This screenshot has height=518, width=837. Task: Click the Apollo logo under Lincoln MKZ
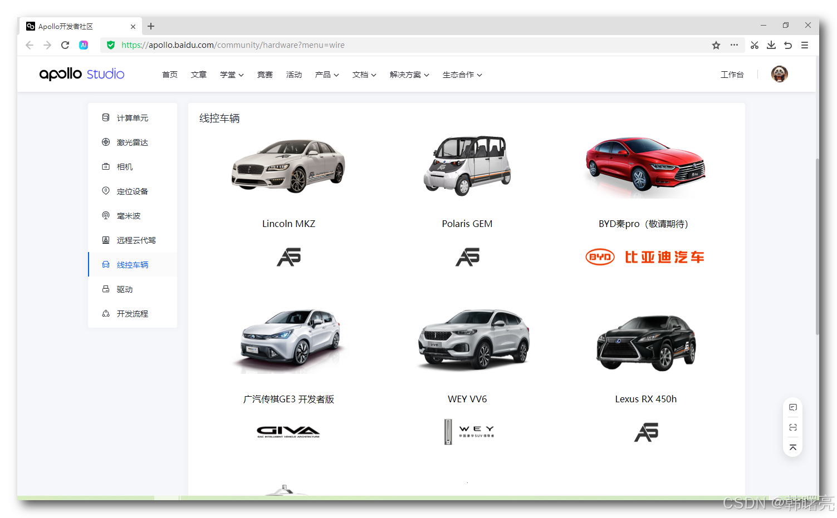click(289, 257)
